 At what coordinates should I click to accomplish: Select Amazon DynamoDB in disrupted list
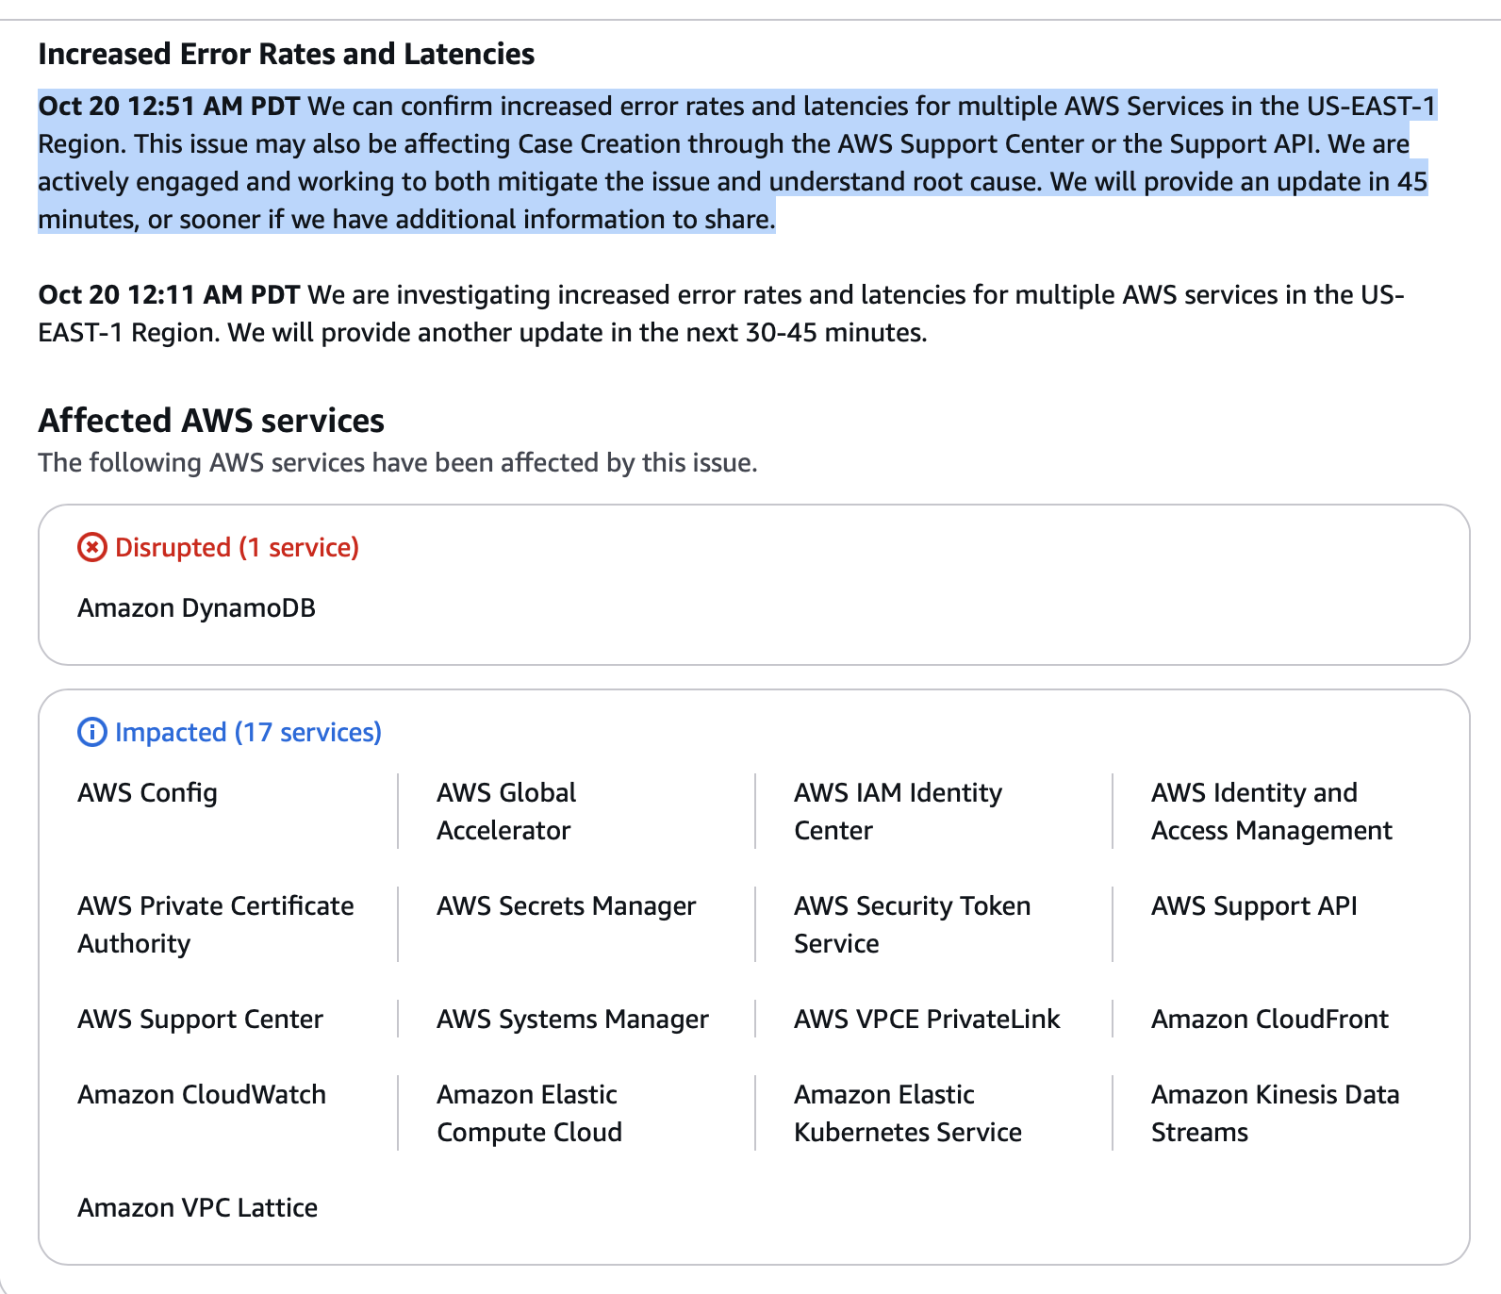[196, 608]
